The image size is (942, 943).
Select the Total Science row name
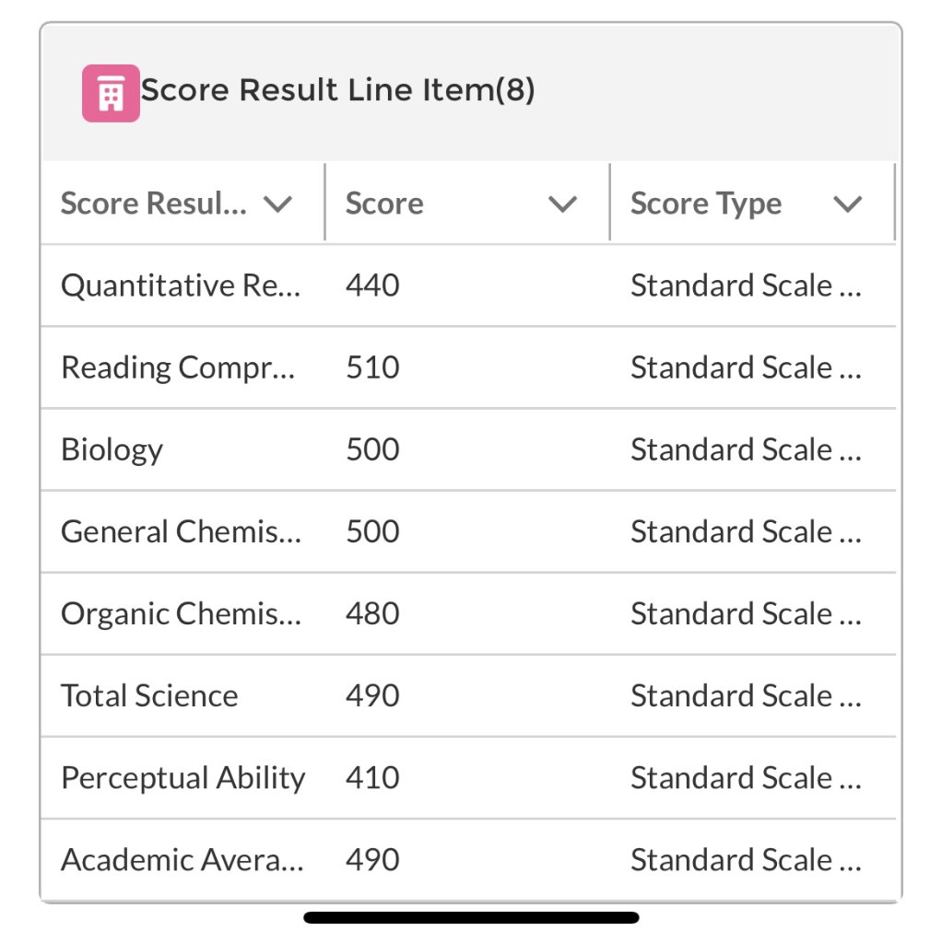pyautogui.click(x=149, y=696)
